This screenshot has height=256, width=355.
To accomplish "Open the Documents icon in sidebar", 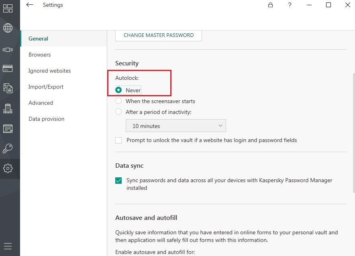I will [8, 88].
